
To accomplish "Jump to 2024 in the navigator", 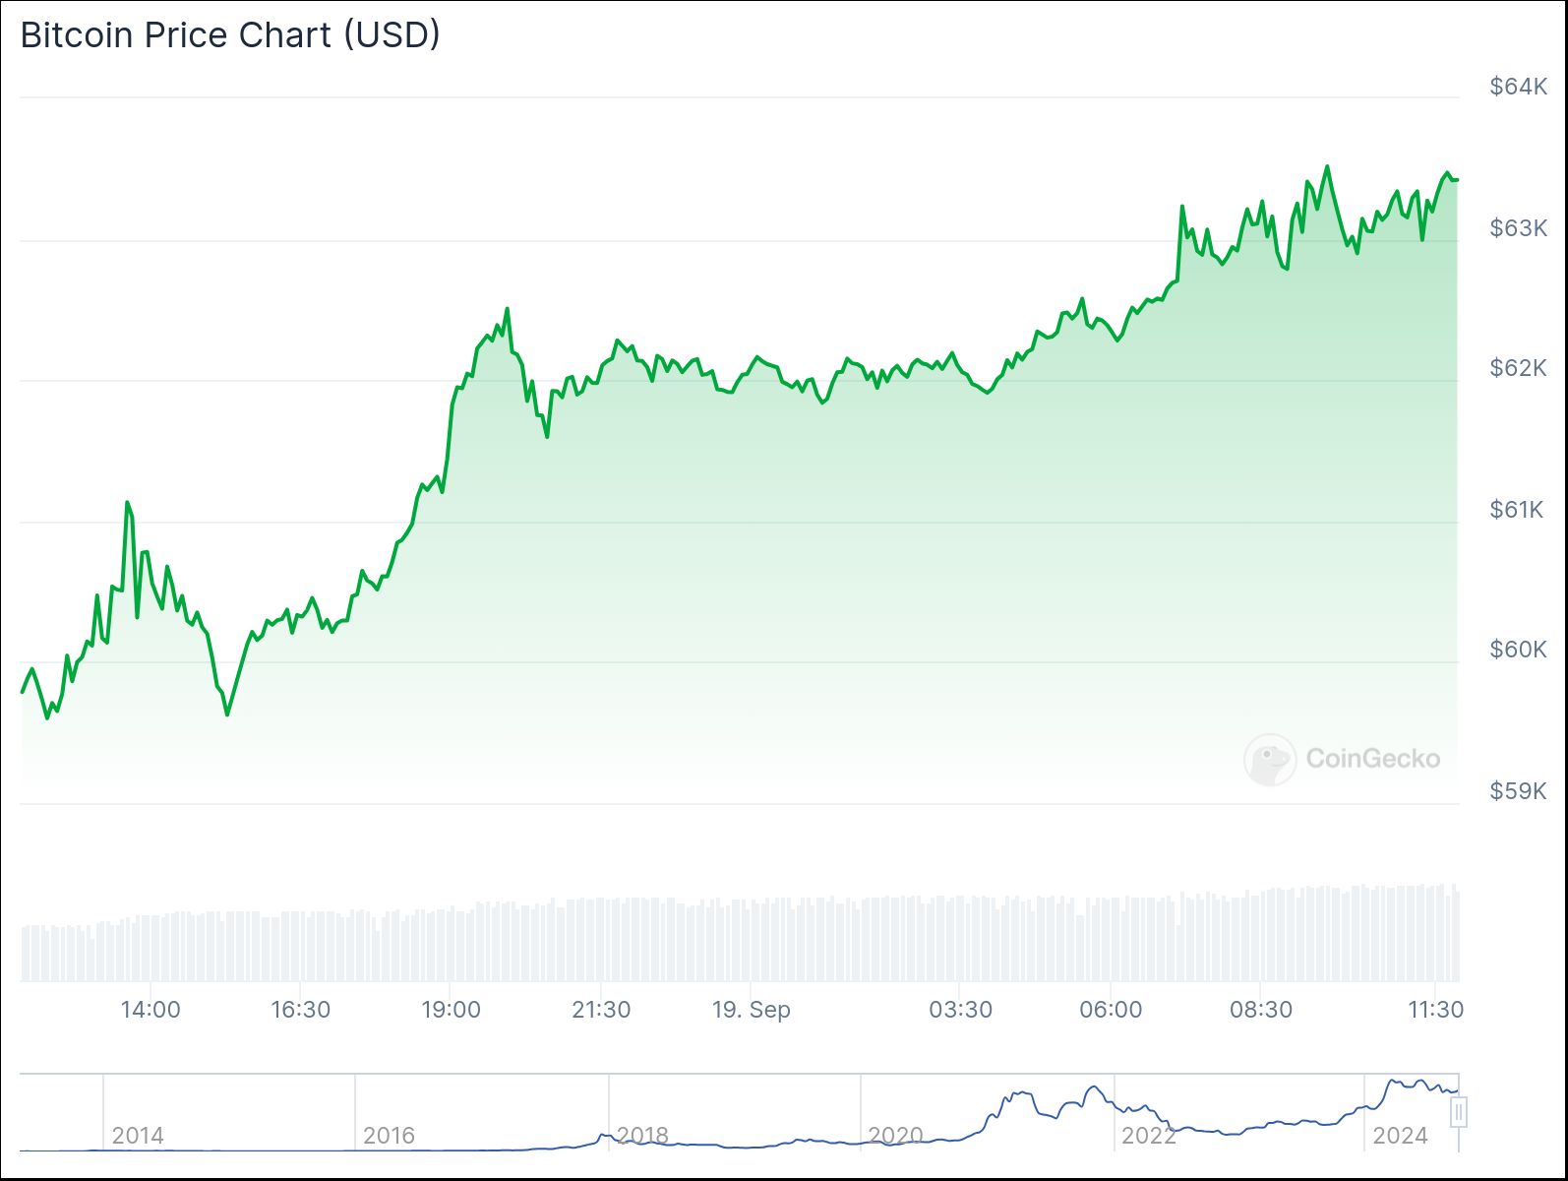I will point(1400,1136).
